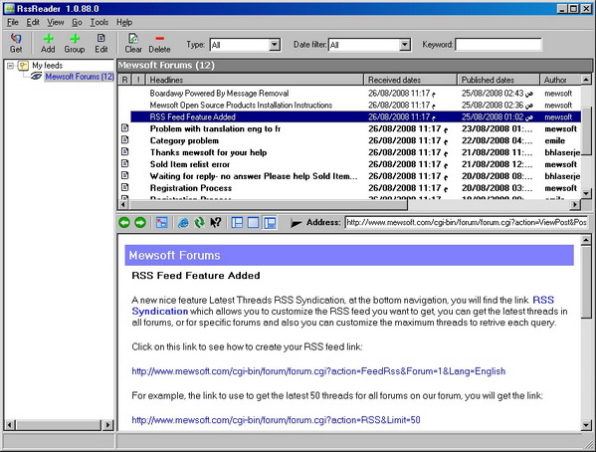Switch to three-pane layout icon
The width and height of the screenshot is (596, 452).
(237, 223)
